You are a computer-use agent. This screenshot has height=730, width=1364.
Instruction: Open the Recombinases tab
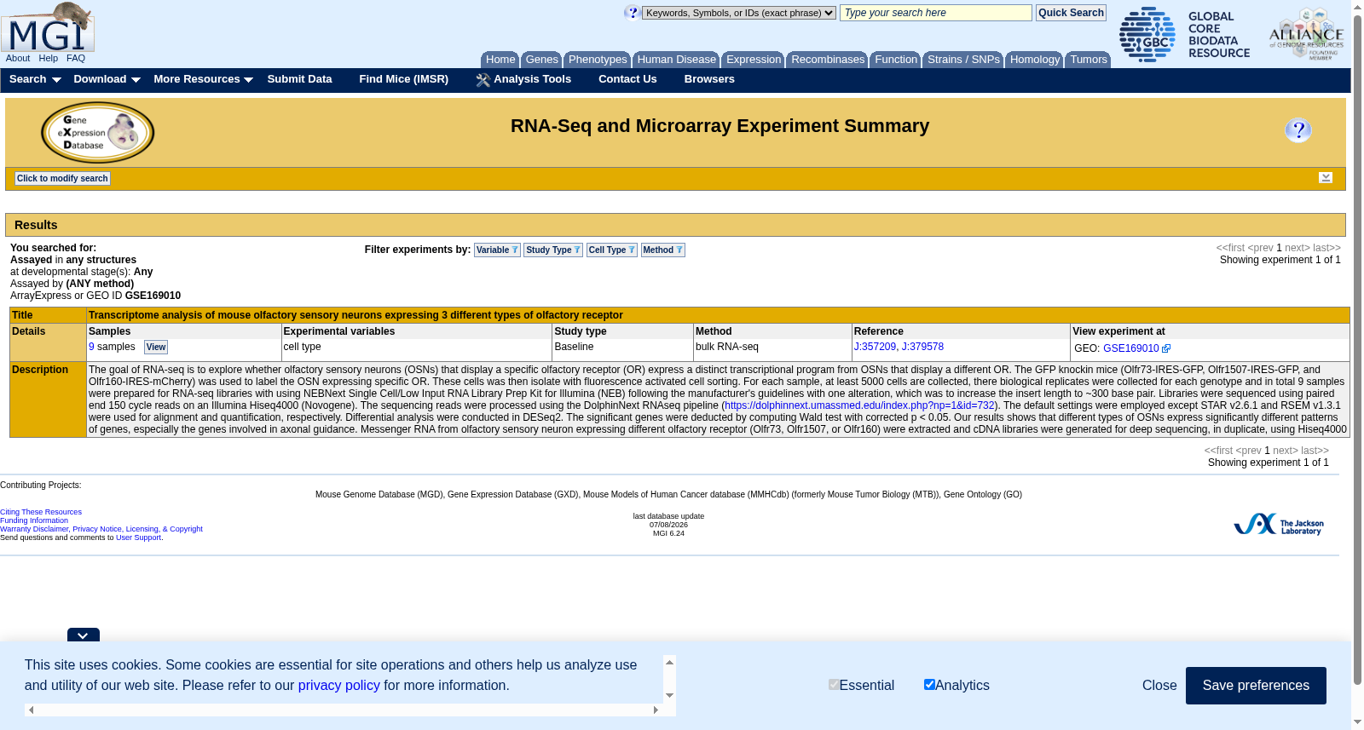828,60
